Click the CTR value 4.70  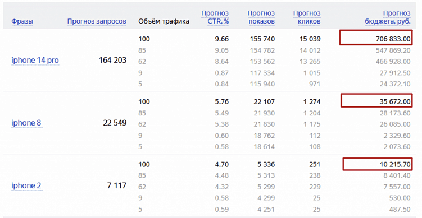tap(222, 164)
